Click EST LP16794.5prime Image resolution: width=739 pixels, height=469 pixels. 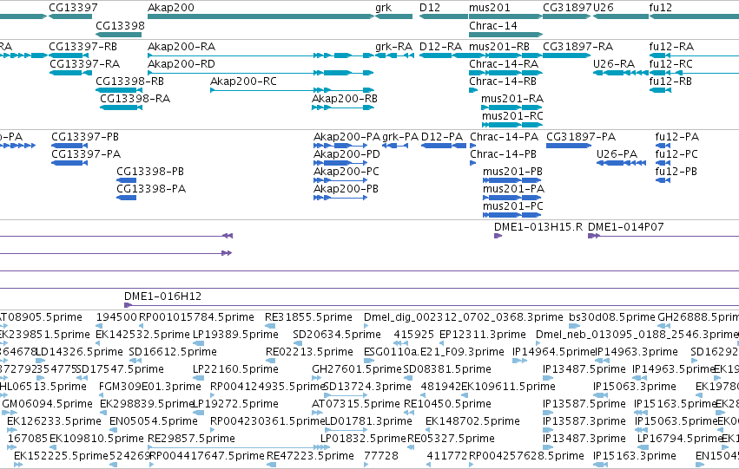pyautogui.click(x=680, y=439)
